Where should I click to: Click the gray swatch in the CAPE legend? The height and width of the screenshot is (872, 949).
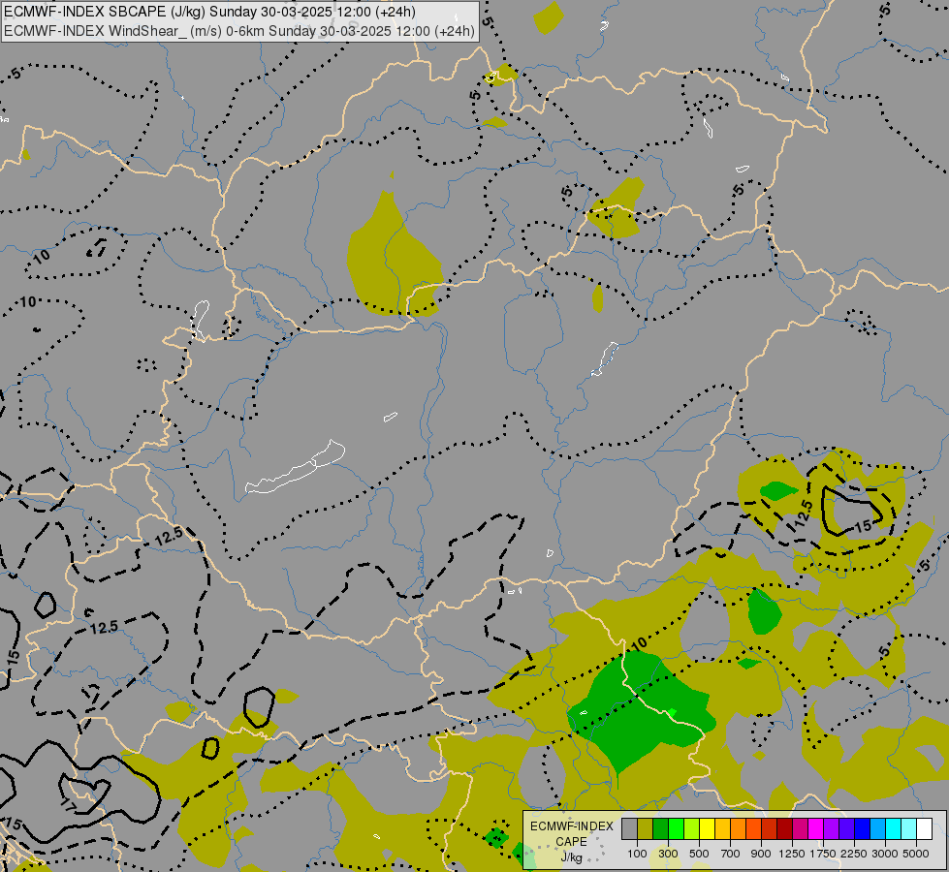point(629,828)
